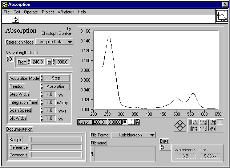Select the hand pan tool
Viewport: 230px width, 168px height.
[213, 129]
